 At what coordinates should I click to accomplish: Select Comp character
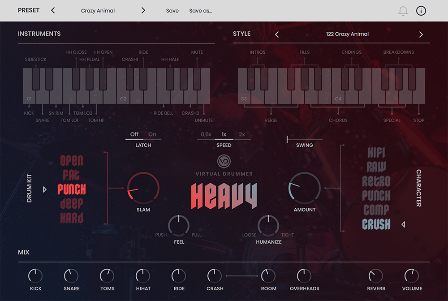coord(376,210)
